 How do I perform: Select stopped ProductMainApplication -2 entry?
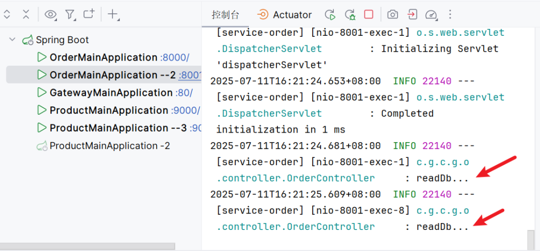coord(109,146)
